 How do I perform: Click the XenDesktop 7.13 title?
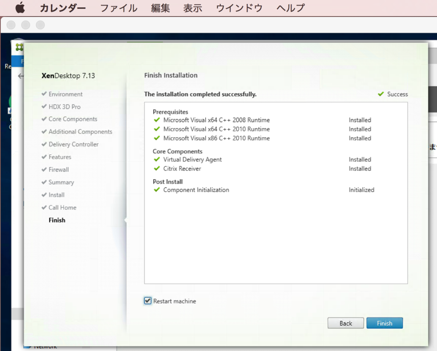(68, 76)
